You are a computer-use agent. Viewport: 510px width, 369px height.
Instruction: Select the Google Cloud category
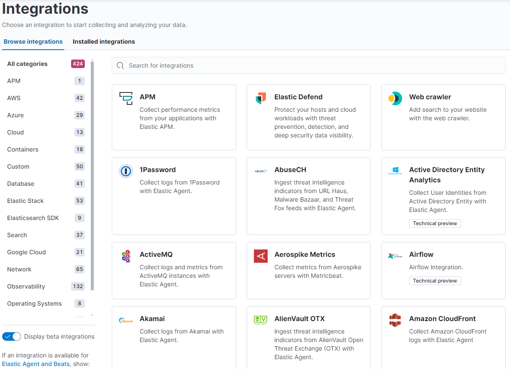27,252
